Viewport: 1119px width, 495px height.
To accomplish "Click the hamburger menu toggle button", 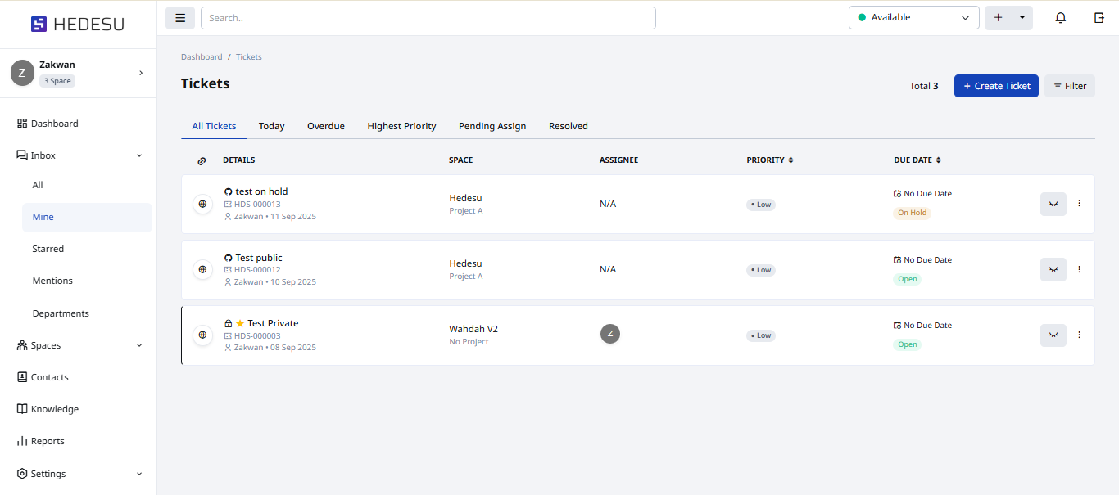I will pyautogui.click(x=180, y=18).
